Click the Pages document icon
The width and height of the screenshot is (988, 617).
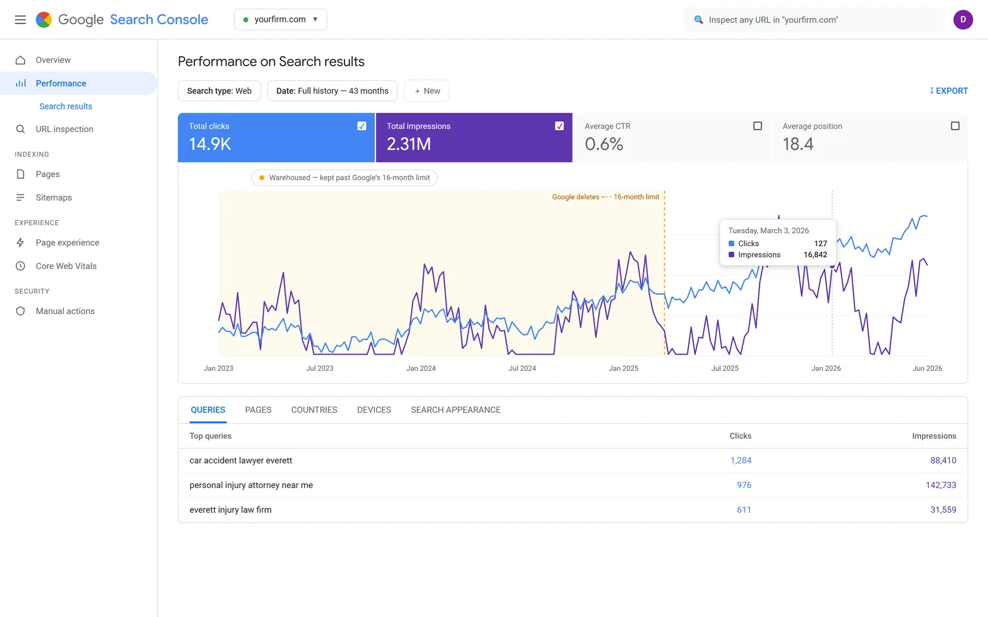pyautogui.click(x=20, y=174)
